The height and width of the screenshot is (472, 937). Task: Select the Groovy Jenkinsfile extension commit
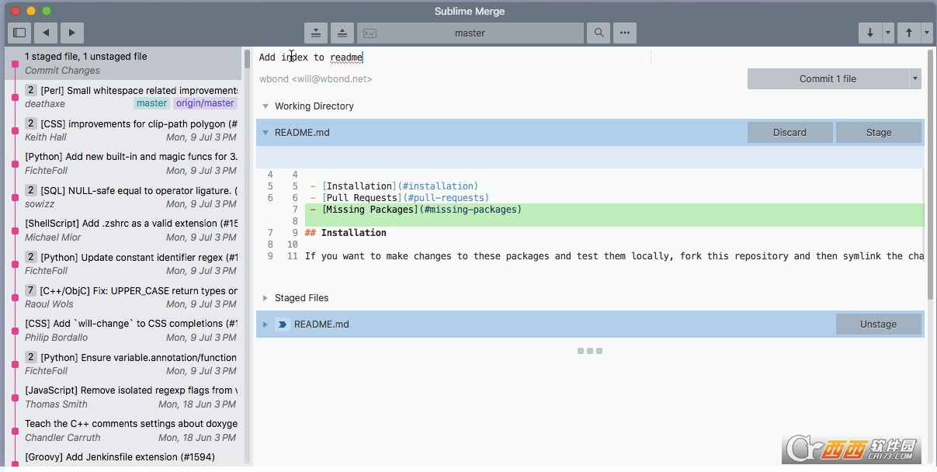coord(124,457)
